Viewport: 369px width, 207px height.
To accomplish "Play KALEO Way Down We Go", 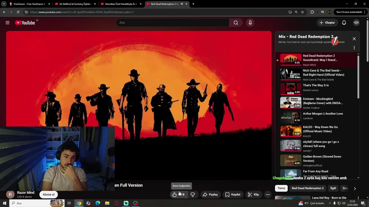I will click(317, 131).
